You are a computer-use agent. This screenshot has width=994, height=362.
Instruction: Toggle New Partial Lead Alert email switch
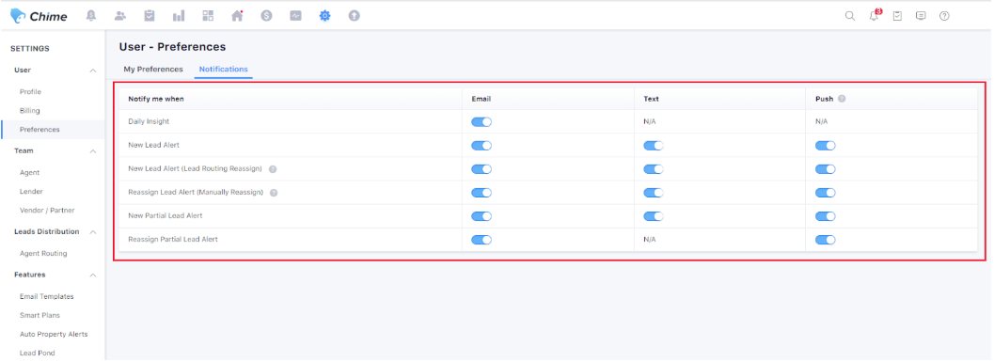481,216
